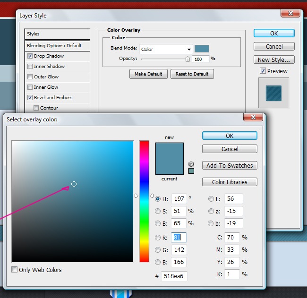Select Blending Options: Default in list
307x298 pixels.
pos(54,46)
